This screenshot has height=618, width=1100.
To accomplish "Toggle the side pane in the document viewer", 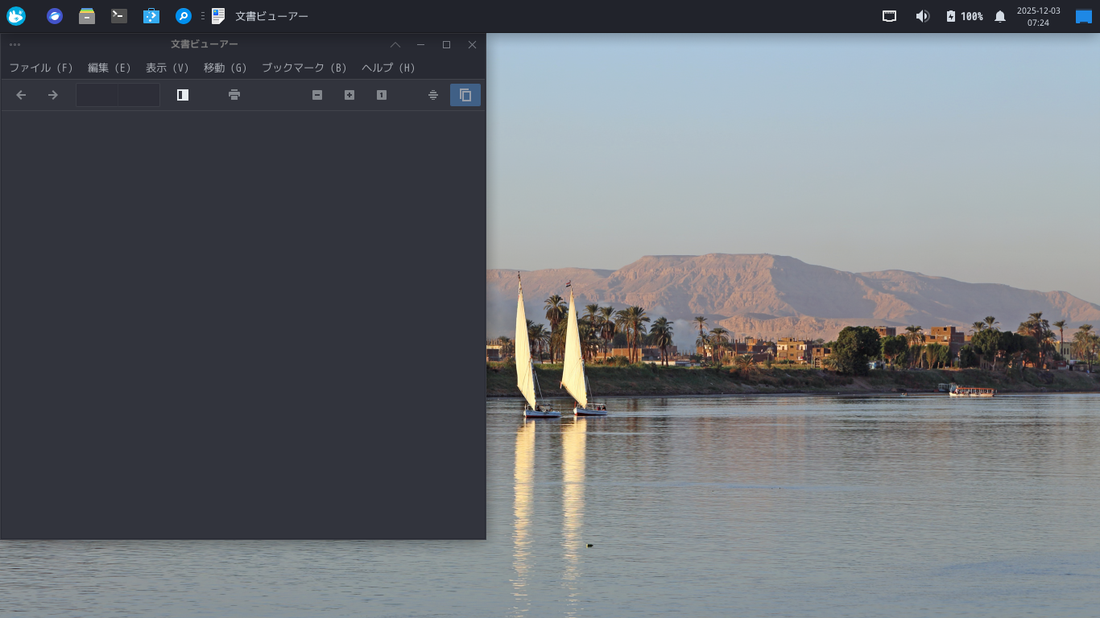I will 183,95.
